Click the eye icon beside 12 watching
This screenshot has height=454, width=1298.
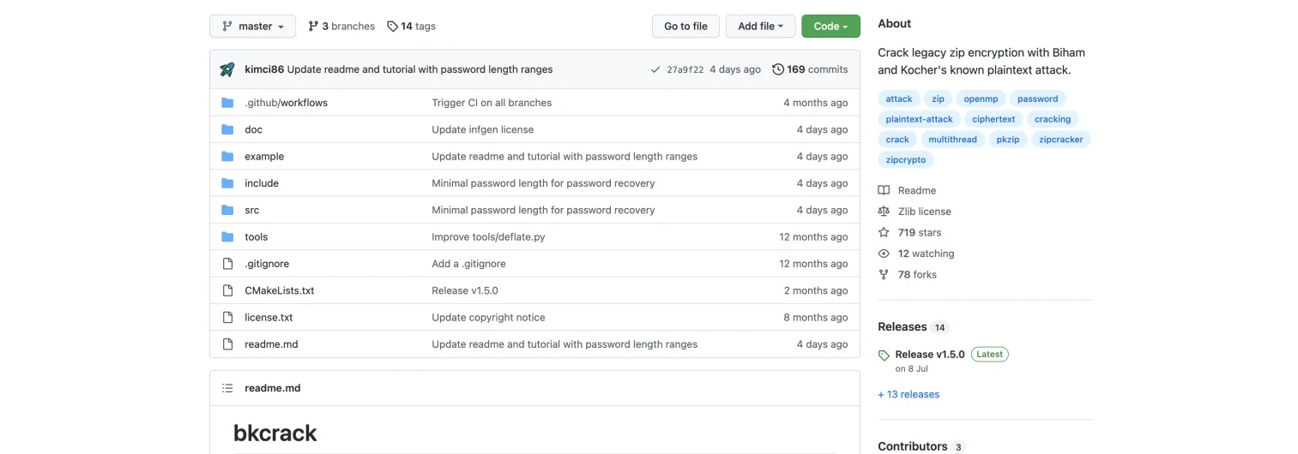click(x=884, y=254)
